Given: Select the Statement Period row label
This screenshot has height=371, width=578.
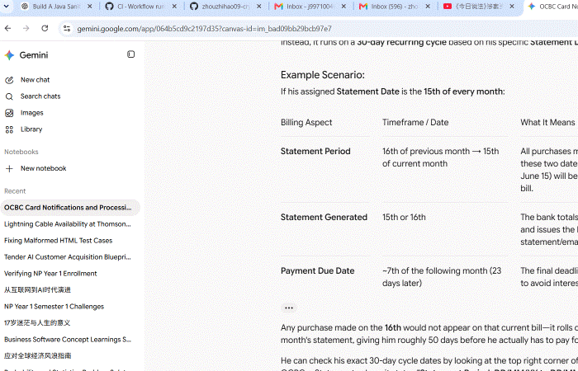Looking at the screenshot, I should [x=315, y=151].
